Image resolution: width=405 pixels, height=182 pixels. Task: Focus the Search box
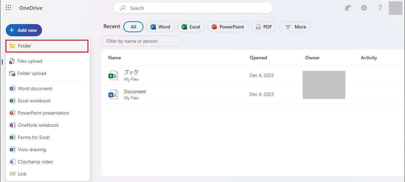[193, 8]
